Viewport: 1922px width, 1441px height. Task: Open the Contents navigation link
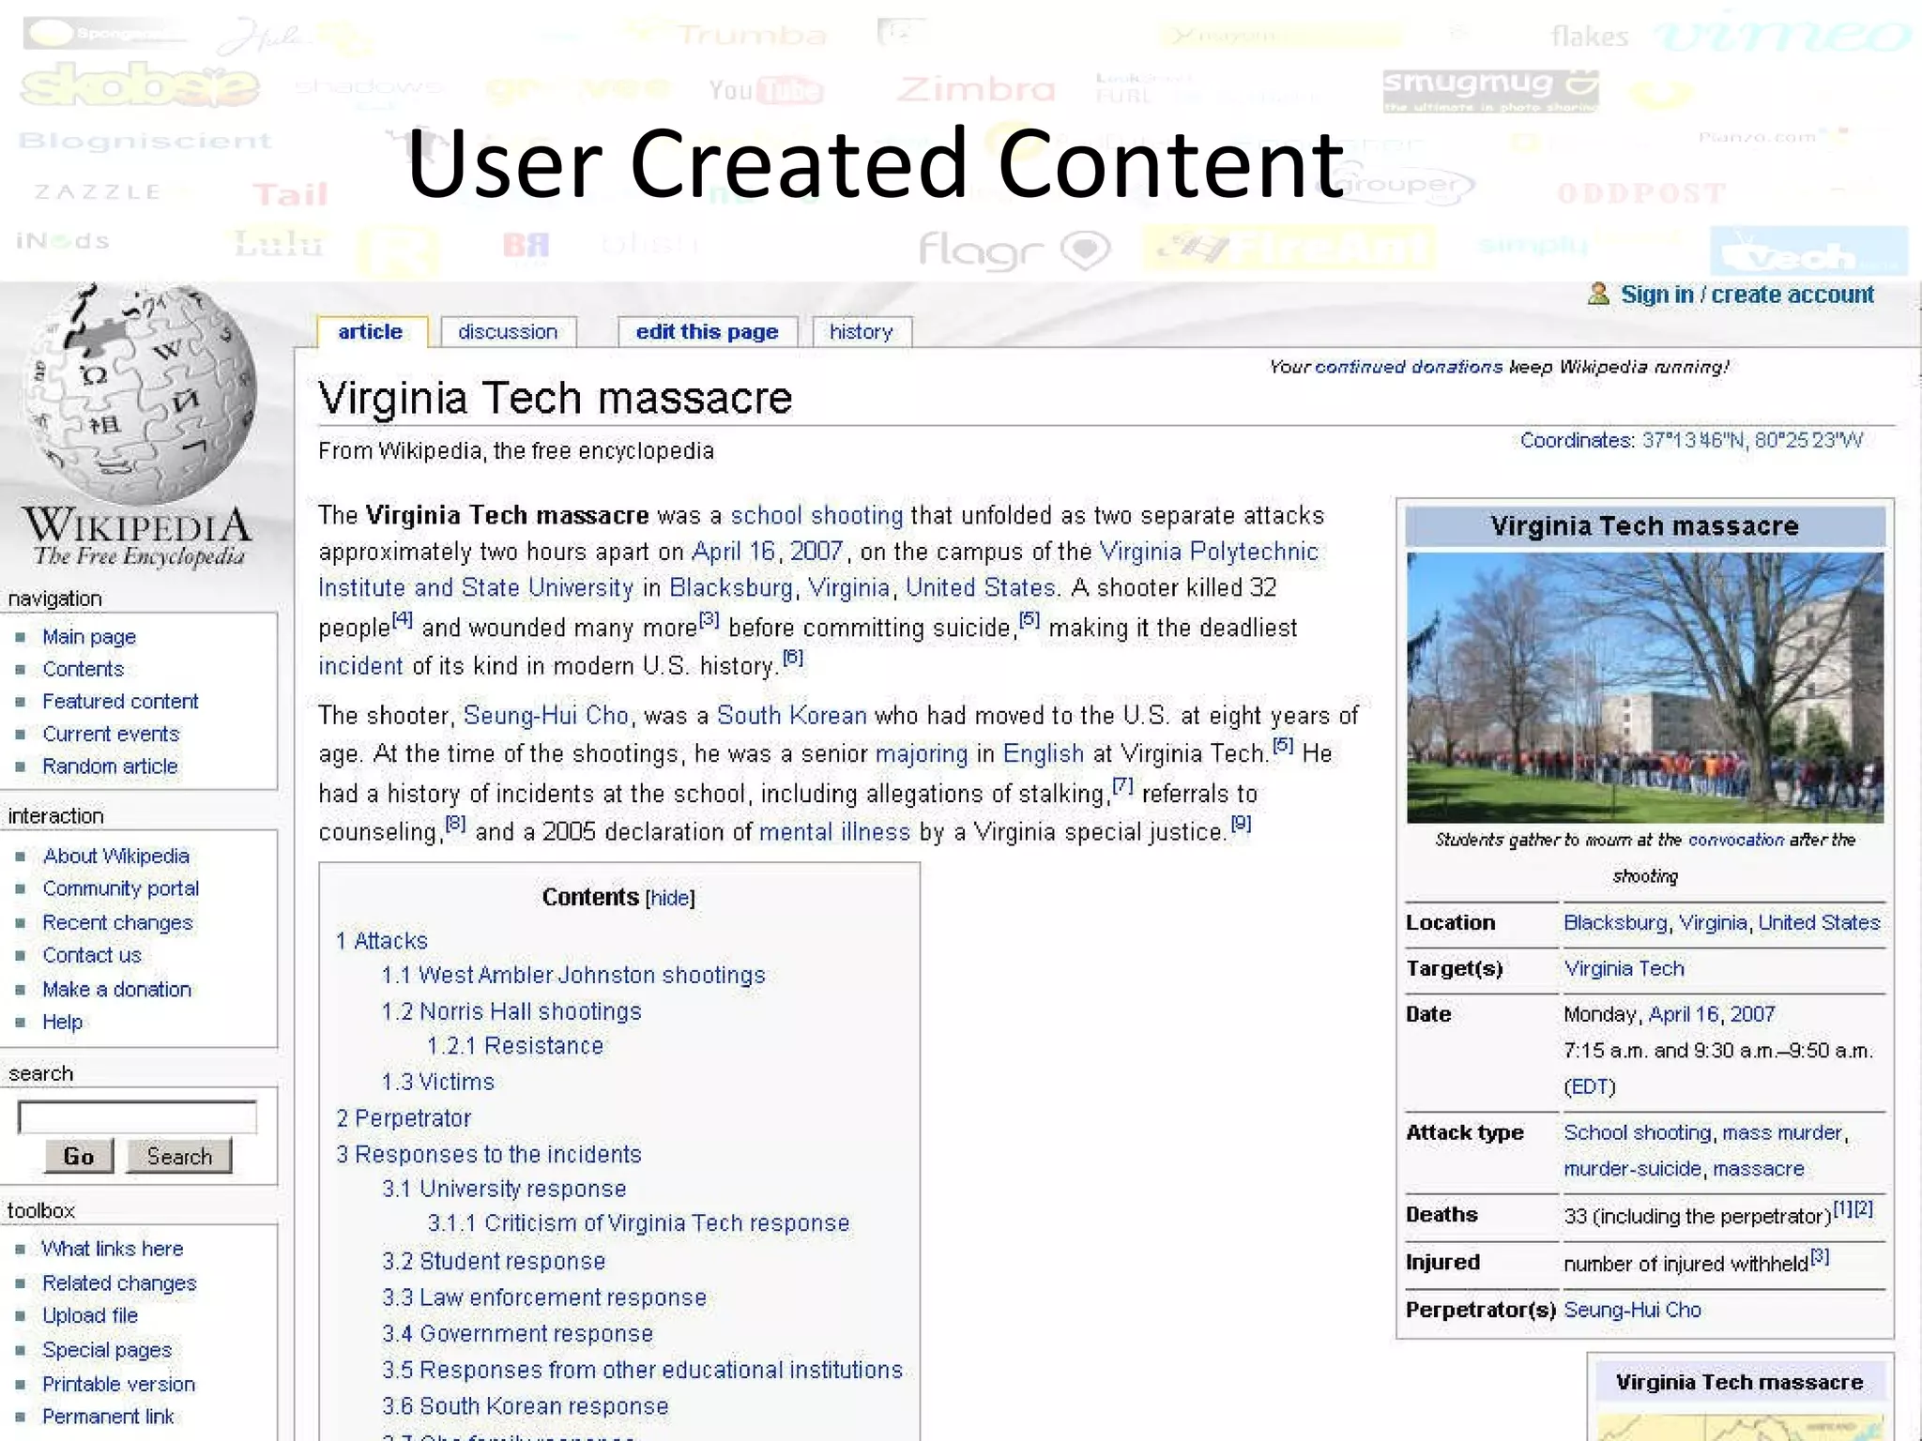84,669
